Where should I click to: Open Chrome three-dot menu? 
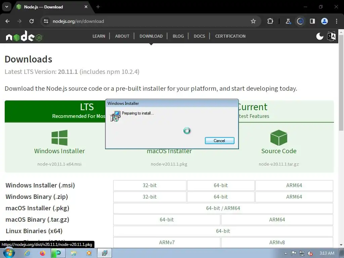pos(337,21)
